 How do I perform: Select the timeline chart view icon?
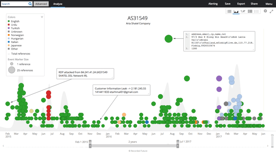point(236,11)
